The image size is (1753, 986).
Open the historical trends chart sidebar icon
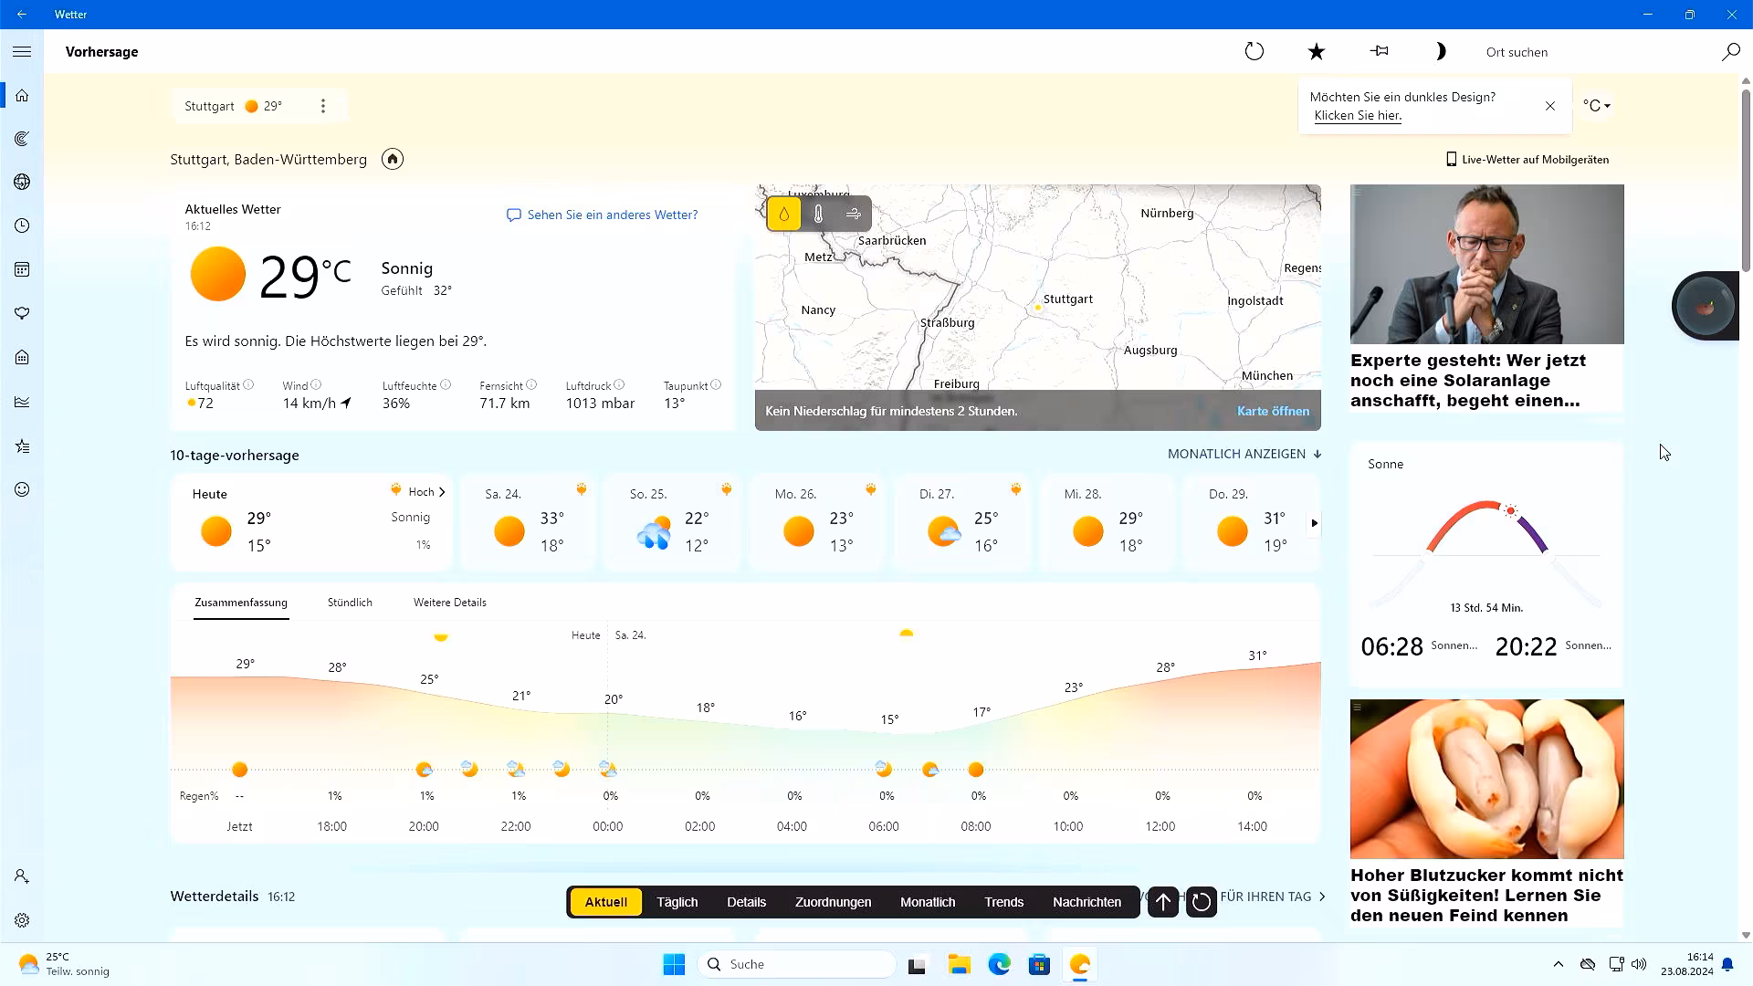[x=22, y=402]
